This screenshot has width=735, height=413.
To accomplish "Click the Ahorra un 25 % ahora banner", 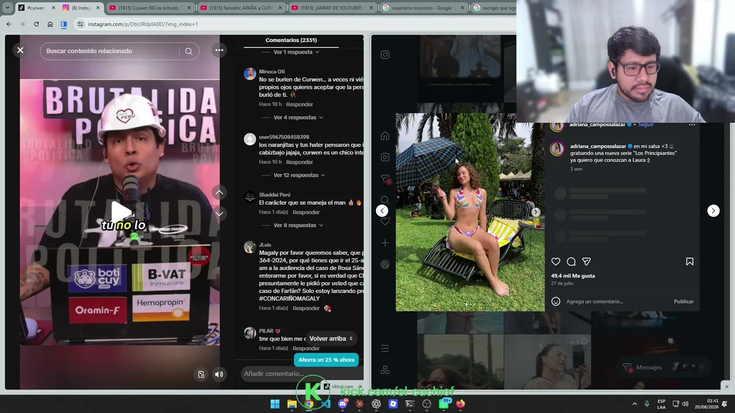I will [x=326, y=360].
